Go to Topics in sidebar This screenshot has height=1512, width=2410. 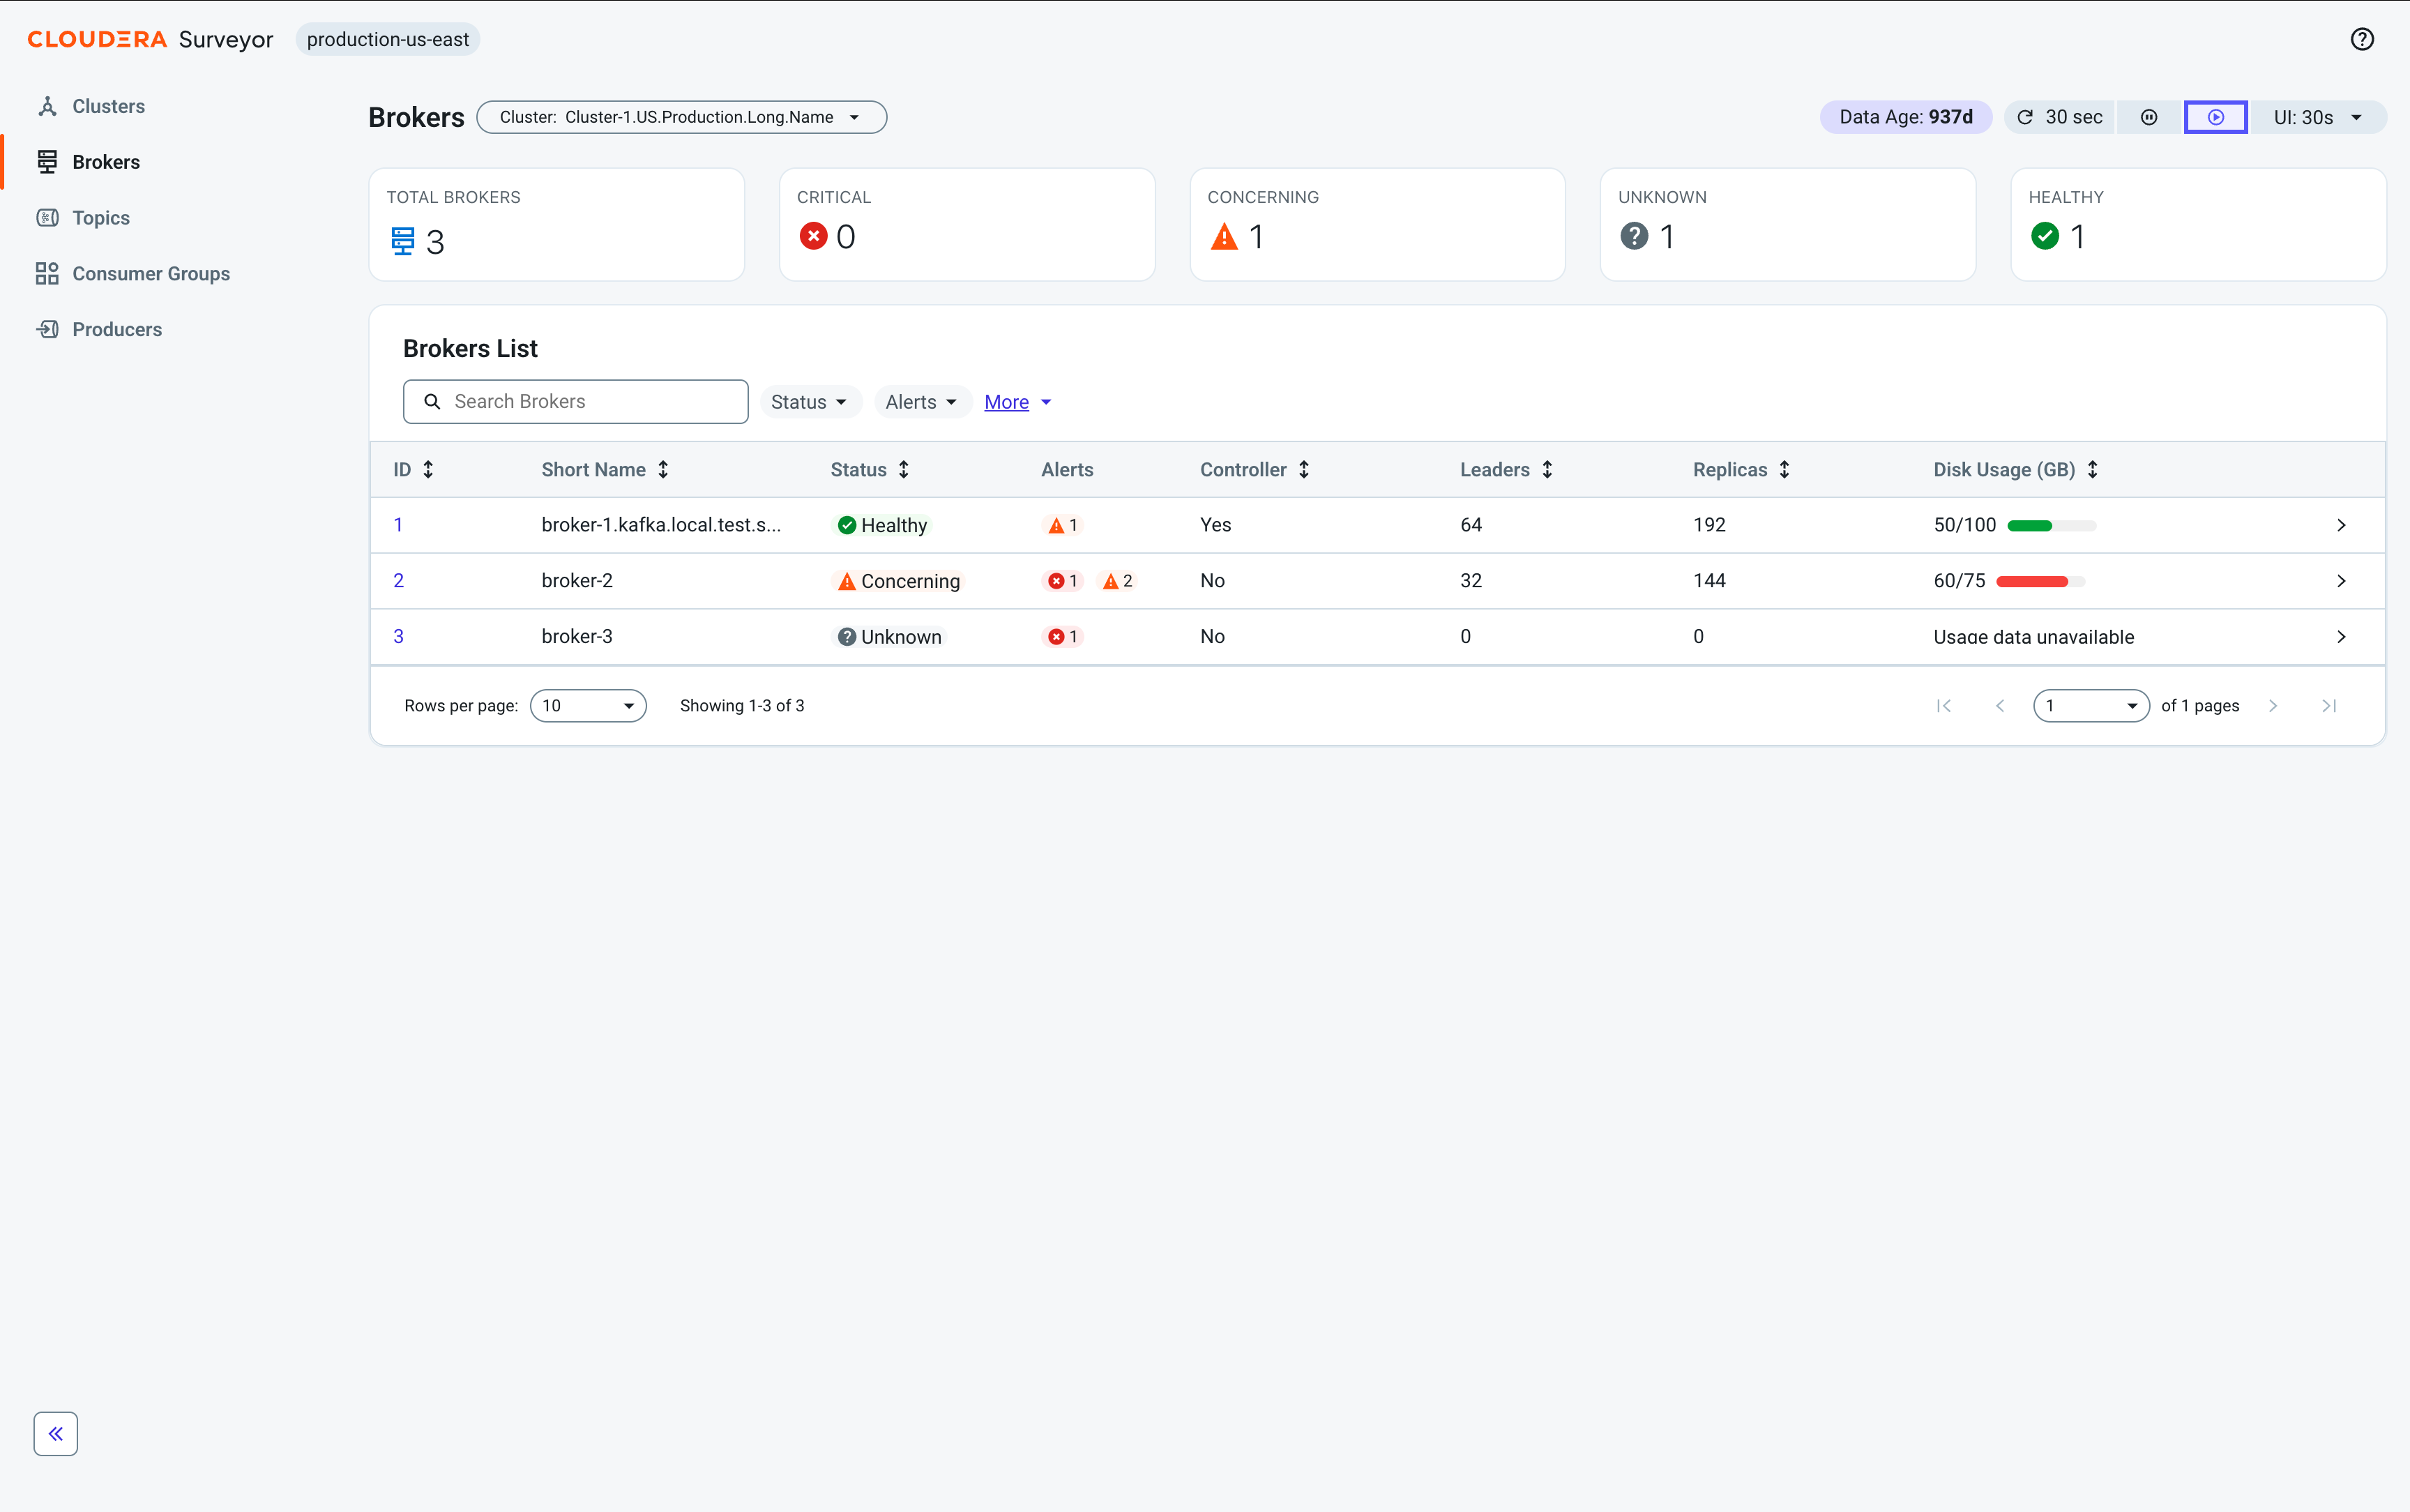point(100,217)
